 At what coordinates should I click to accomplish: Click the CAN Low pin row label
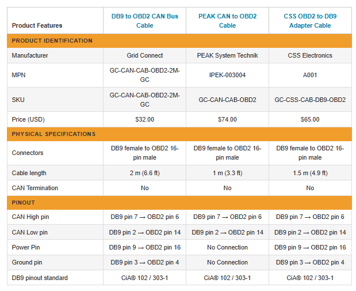30,233
